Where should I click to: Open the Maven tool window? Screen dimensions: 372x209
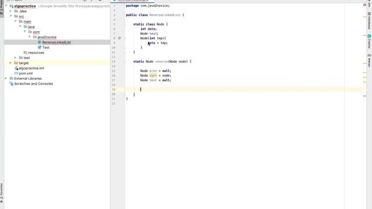click(369, 60)
